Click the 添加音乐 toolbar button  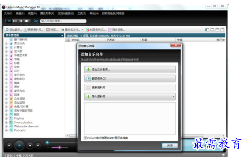click(14, 30)
